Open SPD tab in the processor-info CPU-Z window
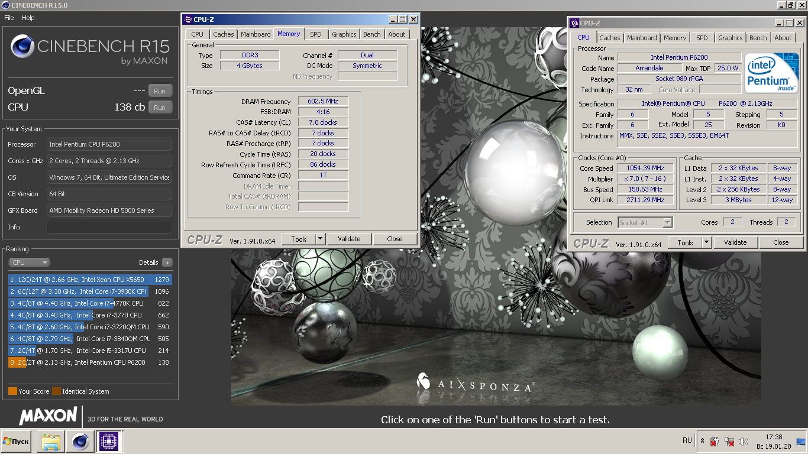This screenshot has height=454, width=808. coord(702,38)
